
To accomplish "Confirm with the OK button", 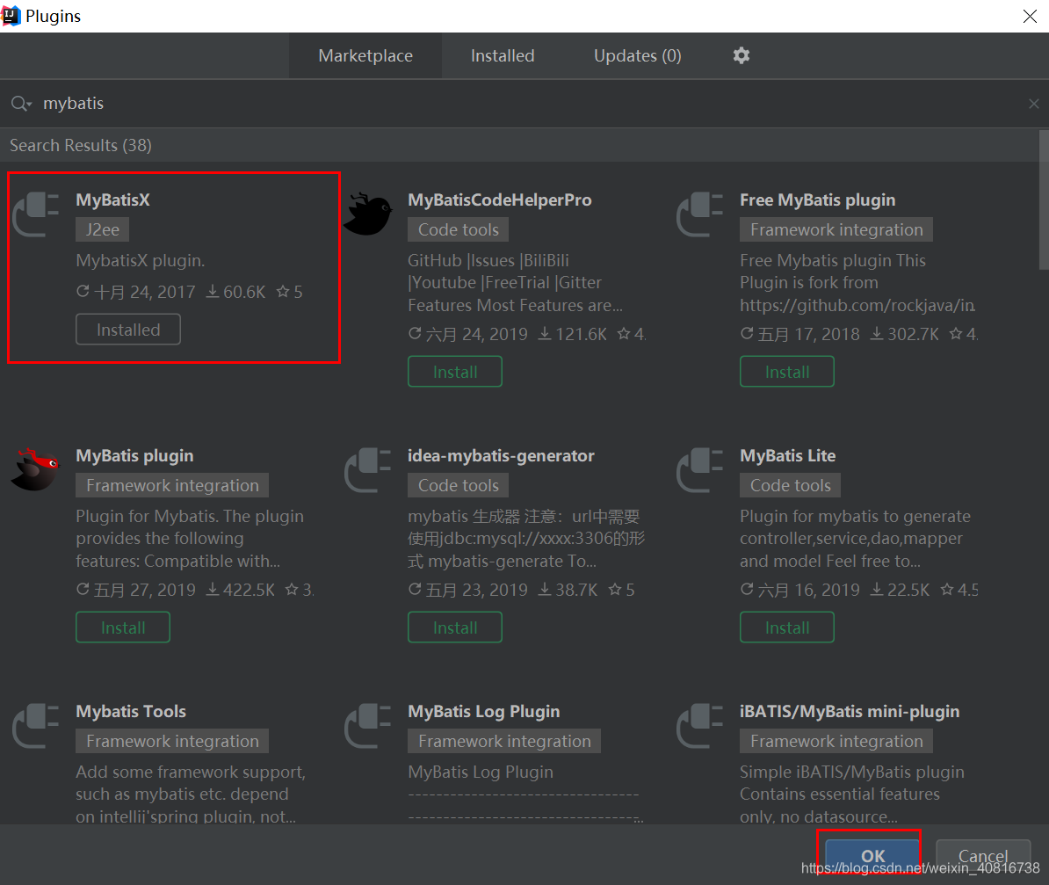I will [x=872, y=855].
